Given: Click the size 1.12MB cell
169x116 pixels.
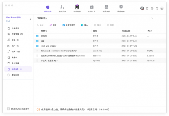Looking at the screenshot, I should pyautogui.click(x=150, y=51).
